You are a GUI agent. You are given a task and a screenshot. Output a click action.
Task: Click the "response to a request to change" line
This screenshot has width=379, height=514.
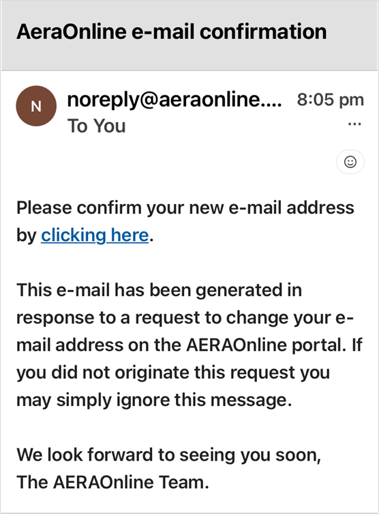[x=185, y=317]
